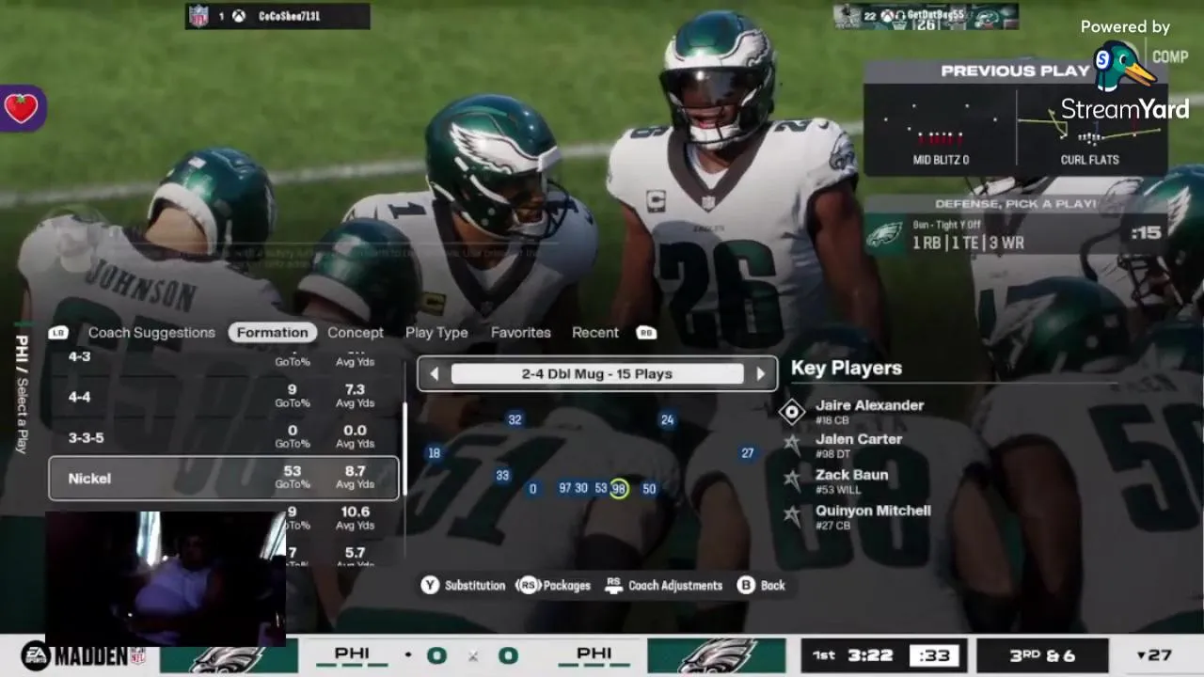This screenshot has width=1204, height=677.
Task: Click the RB bumper icon
Action: click(646, 333)
